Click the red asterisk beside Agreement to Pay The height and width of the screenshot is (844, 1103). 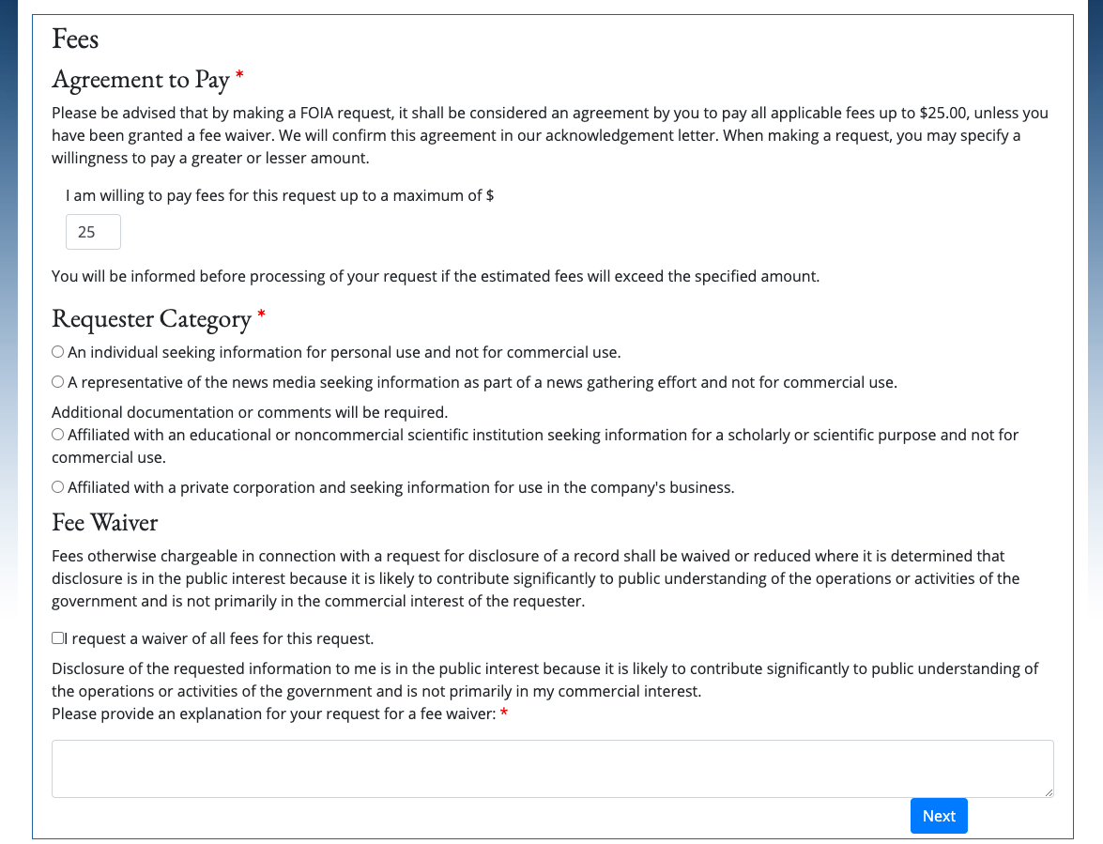(239, 74)
